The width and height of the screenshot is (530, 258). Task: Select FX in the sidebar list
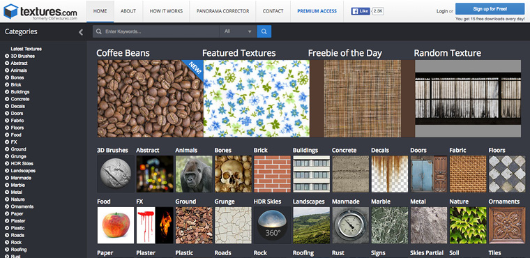(14, 142)
